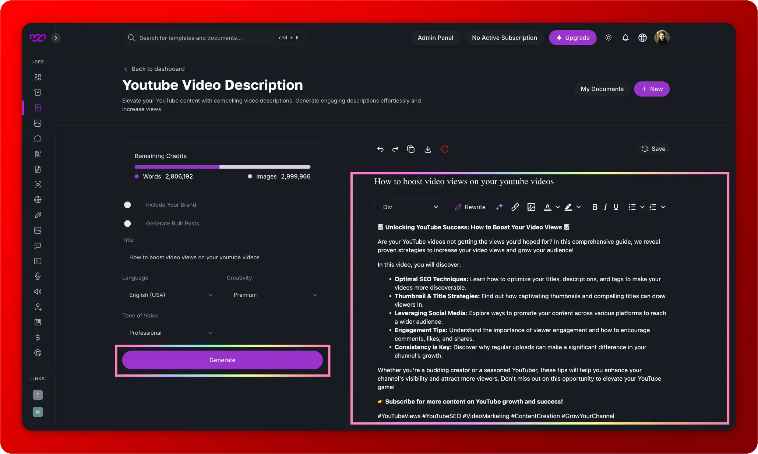Expand the numbered list style arrow

[663, 207]
